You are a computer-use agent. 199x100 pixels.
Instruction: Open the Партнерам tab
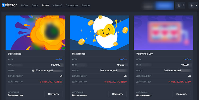72,6
